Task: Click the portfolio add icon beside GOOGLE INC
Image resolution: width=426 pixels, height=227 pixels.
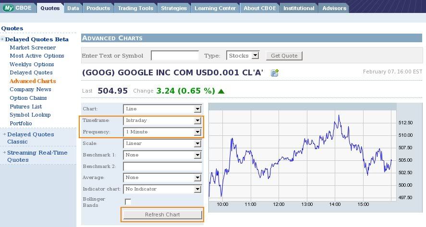Action: coord(275,73)
